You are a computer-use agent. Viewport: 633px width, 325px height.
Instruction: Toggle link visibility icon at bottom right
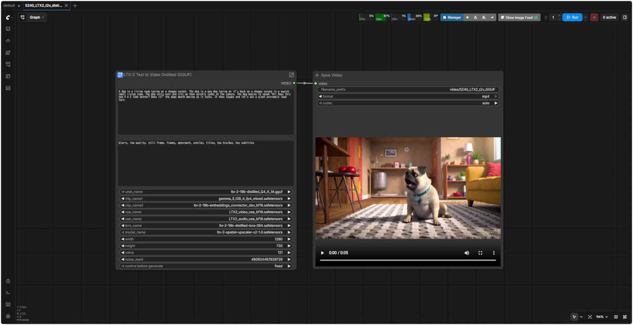point(625,317)
